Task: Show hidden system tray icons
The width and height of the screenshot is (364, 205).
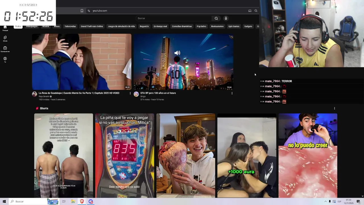Action: click(x=325, y=202)
